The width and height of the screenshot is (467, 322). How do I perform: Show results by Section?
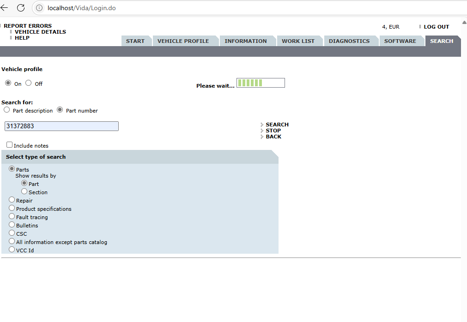point(24,191)
